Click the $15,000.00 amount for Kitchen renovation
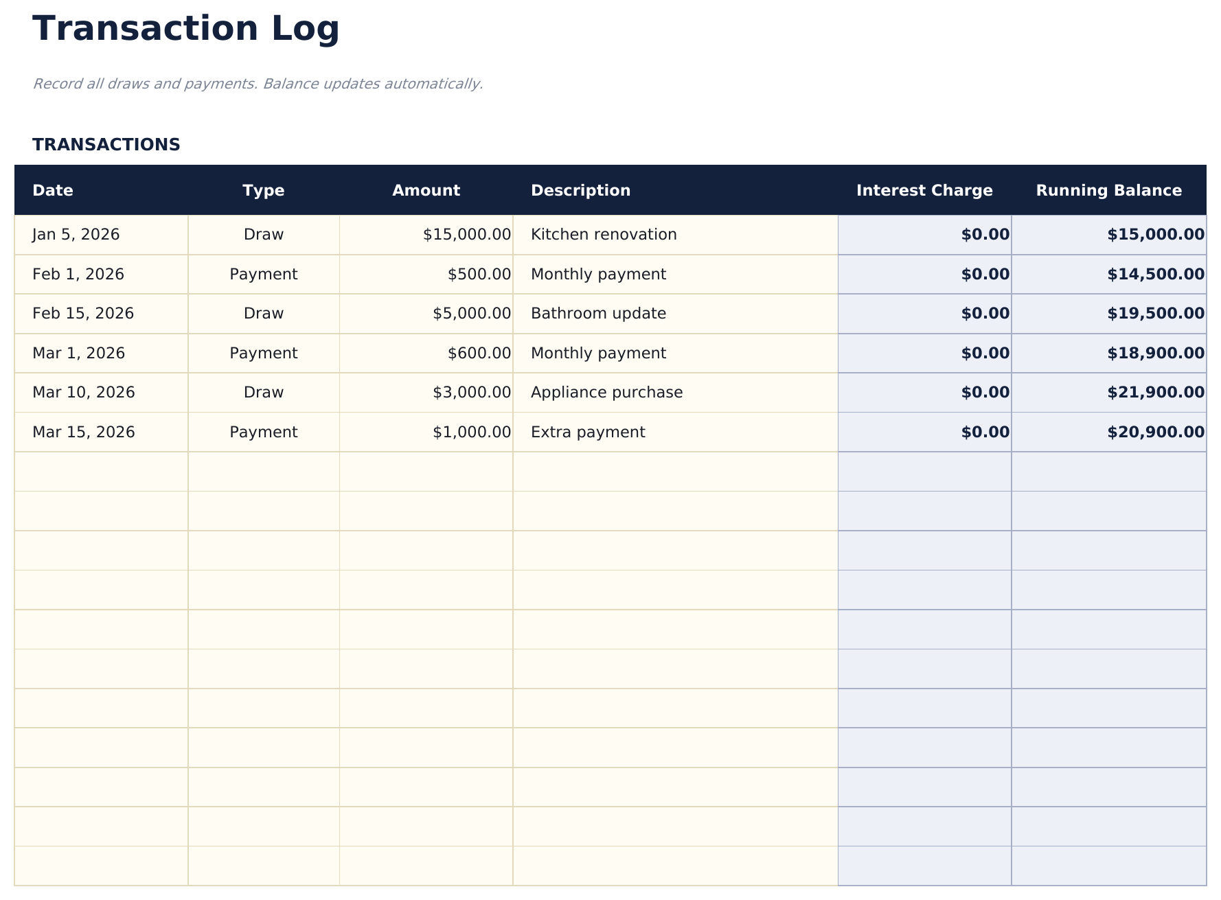Screen dimensions: 1221x900 tap(466, 233)
